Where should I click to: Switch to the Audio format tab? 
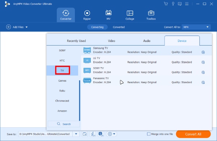click(x=147, y=41)
